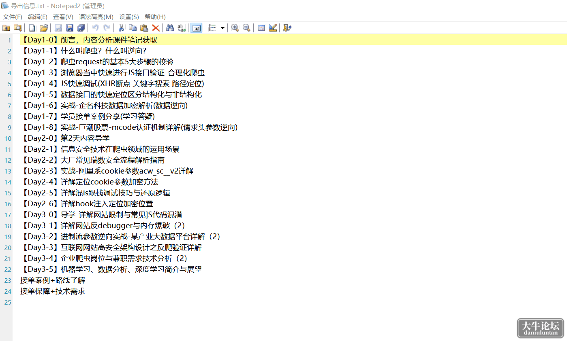Click the redo arrow icon
The image size is (567, 341).
pyautogui.click(x=107, y=28)
